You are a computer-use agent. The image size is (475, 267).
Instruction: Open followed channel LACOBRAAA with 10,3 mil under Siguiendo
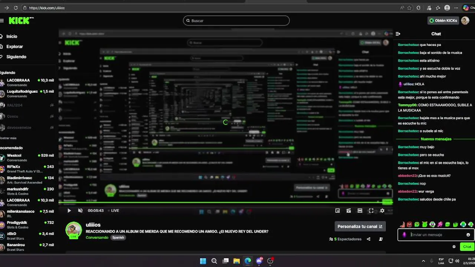[x=27, y=82]
